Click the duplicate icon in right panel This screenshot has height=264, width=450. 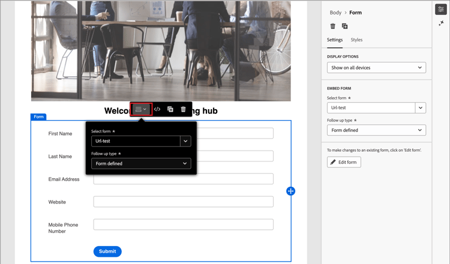(344, 26)
